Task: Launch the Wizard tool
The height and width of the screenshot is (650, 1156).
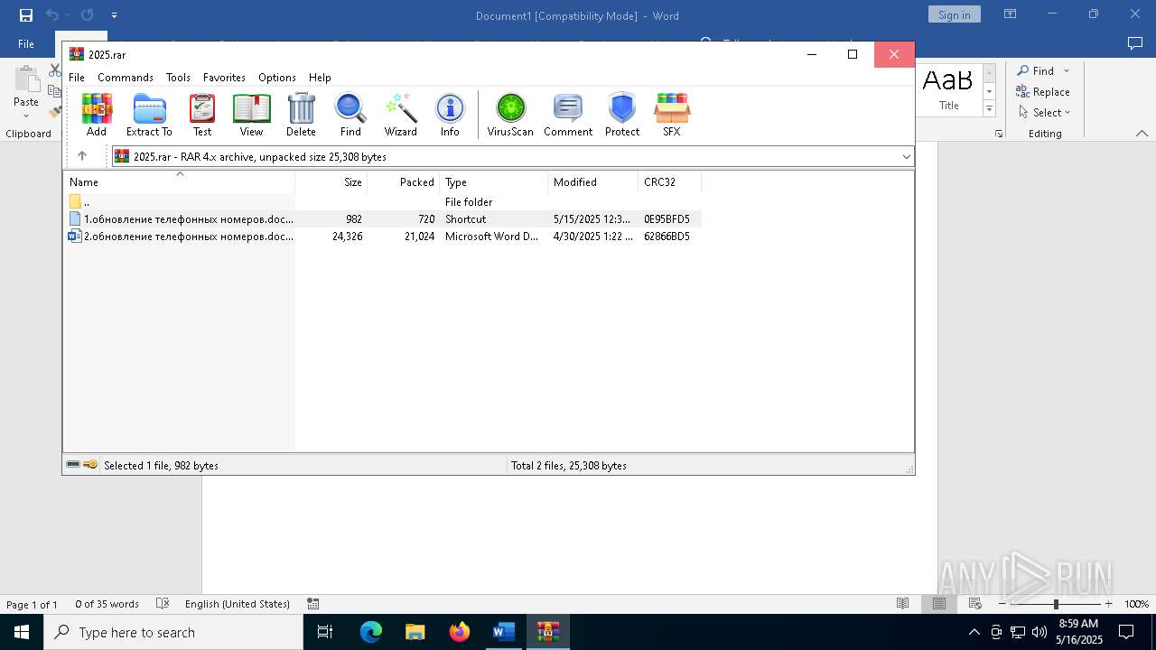Action: 400,115
